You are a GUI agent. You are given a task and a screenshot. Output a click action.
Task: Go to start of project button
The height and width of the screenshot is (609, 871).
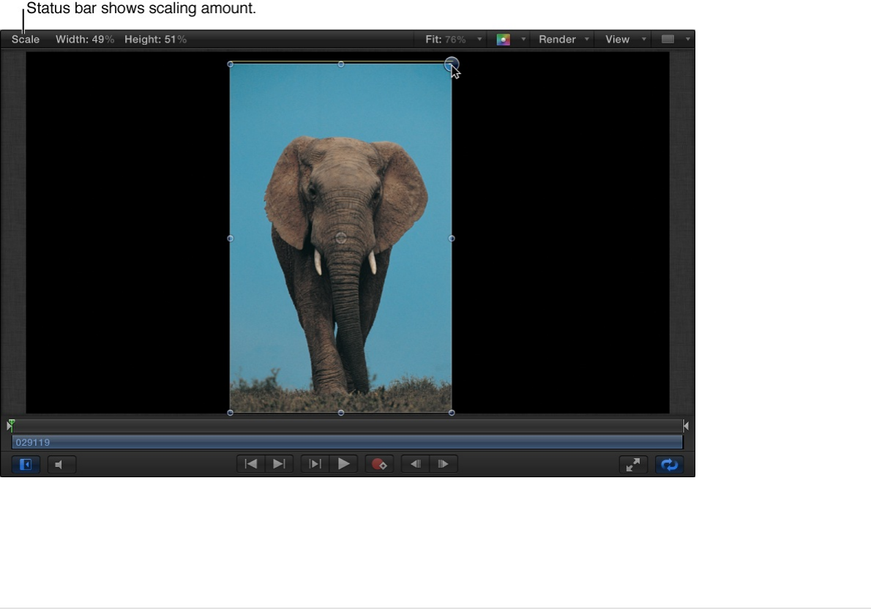tap(251, 464)
